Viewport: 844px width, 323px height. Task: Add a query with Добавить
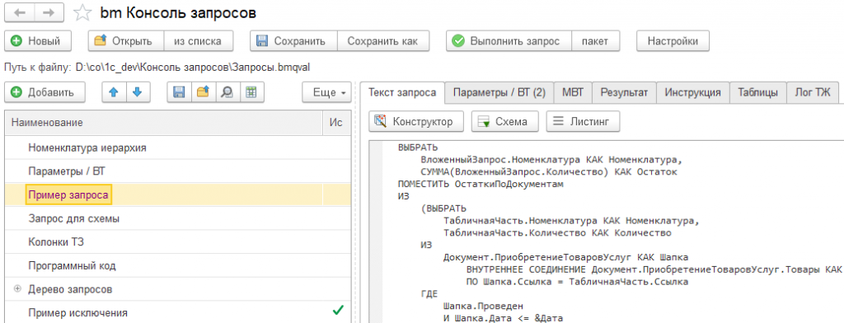pyautogui.click(x=45, y=92)
